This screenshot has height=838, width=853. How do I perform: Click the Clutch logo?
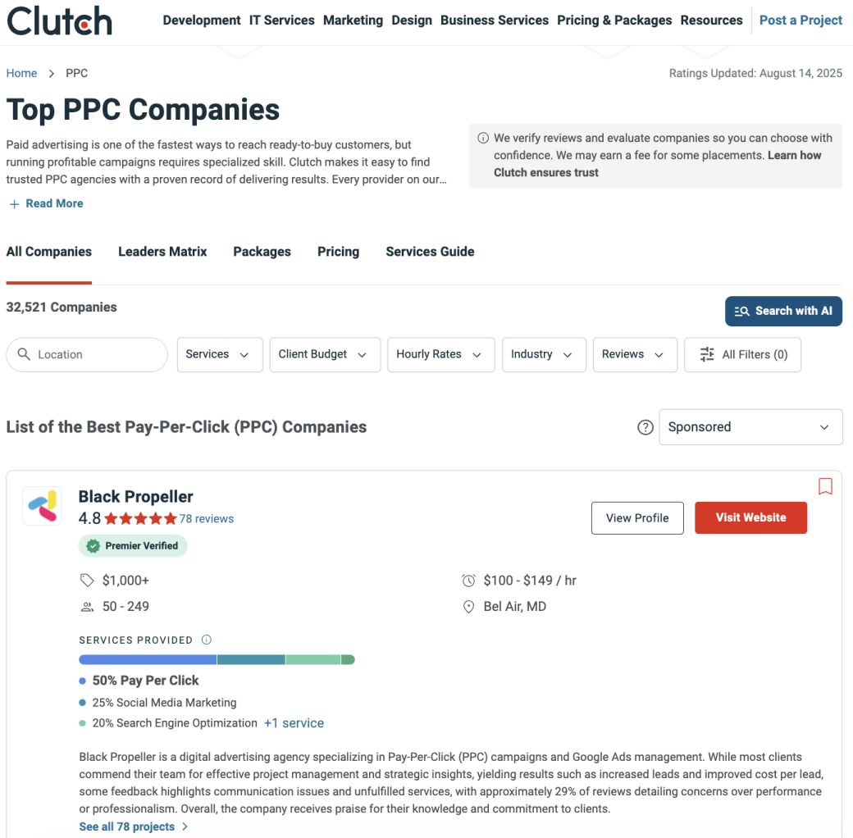tap(58, 21)
